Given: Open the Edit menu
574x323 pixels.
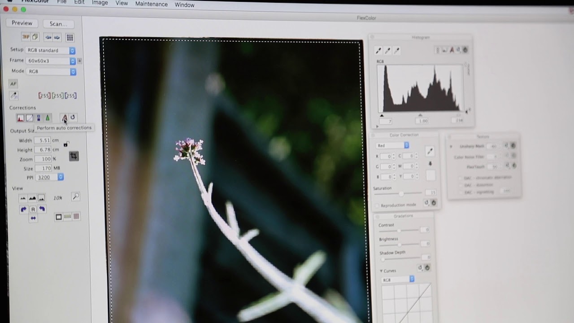Looking at the screenshot, I should tap(79, 2).
